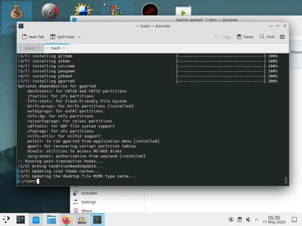Screen dimensions: 302x226
Task: Click the terminal prompt C:/root>
Action: point(27,181)
